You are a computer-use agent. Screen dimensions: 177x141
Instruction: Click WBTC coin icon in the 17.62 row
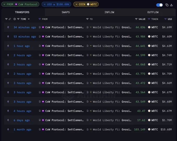pos(149,120)
